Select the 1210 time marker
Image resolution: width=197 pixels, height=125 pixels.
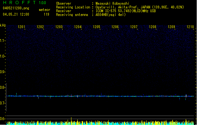click(190, 27)
